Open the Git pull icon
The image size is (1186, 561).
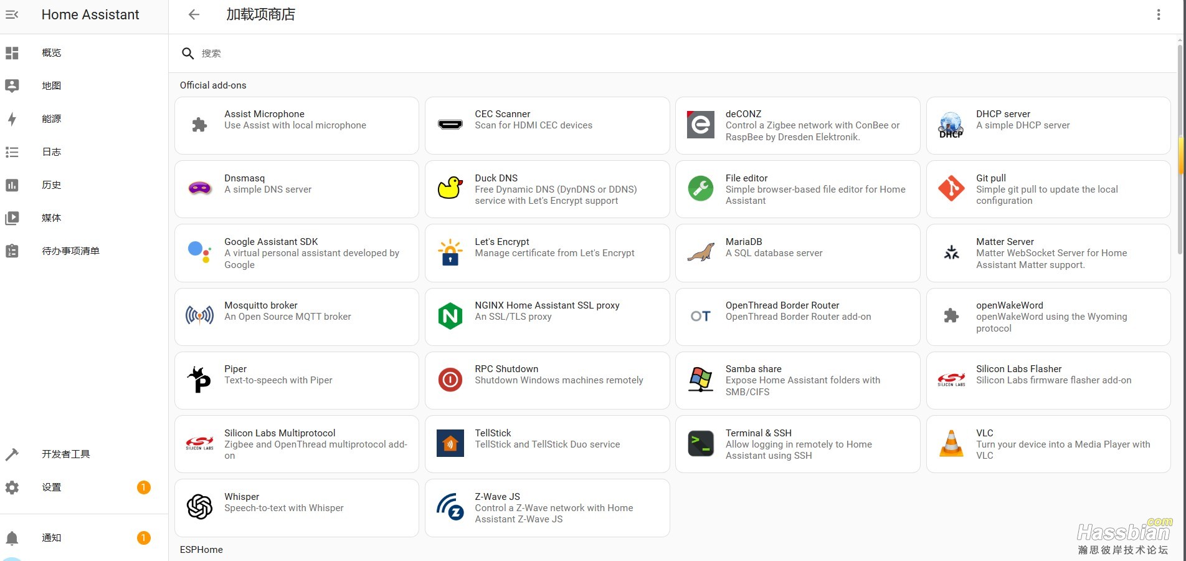click(951, 188)
